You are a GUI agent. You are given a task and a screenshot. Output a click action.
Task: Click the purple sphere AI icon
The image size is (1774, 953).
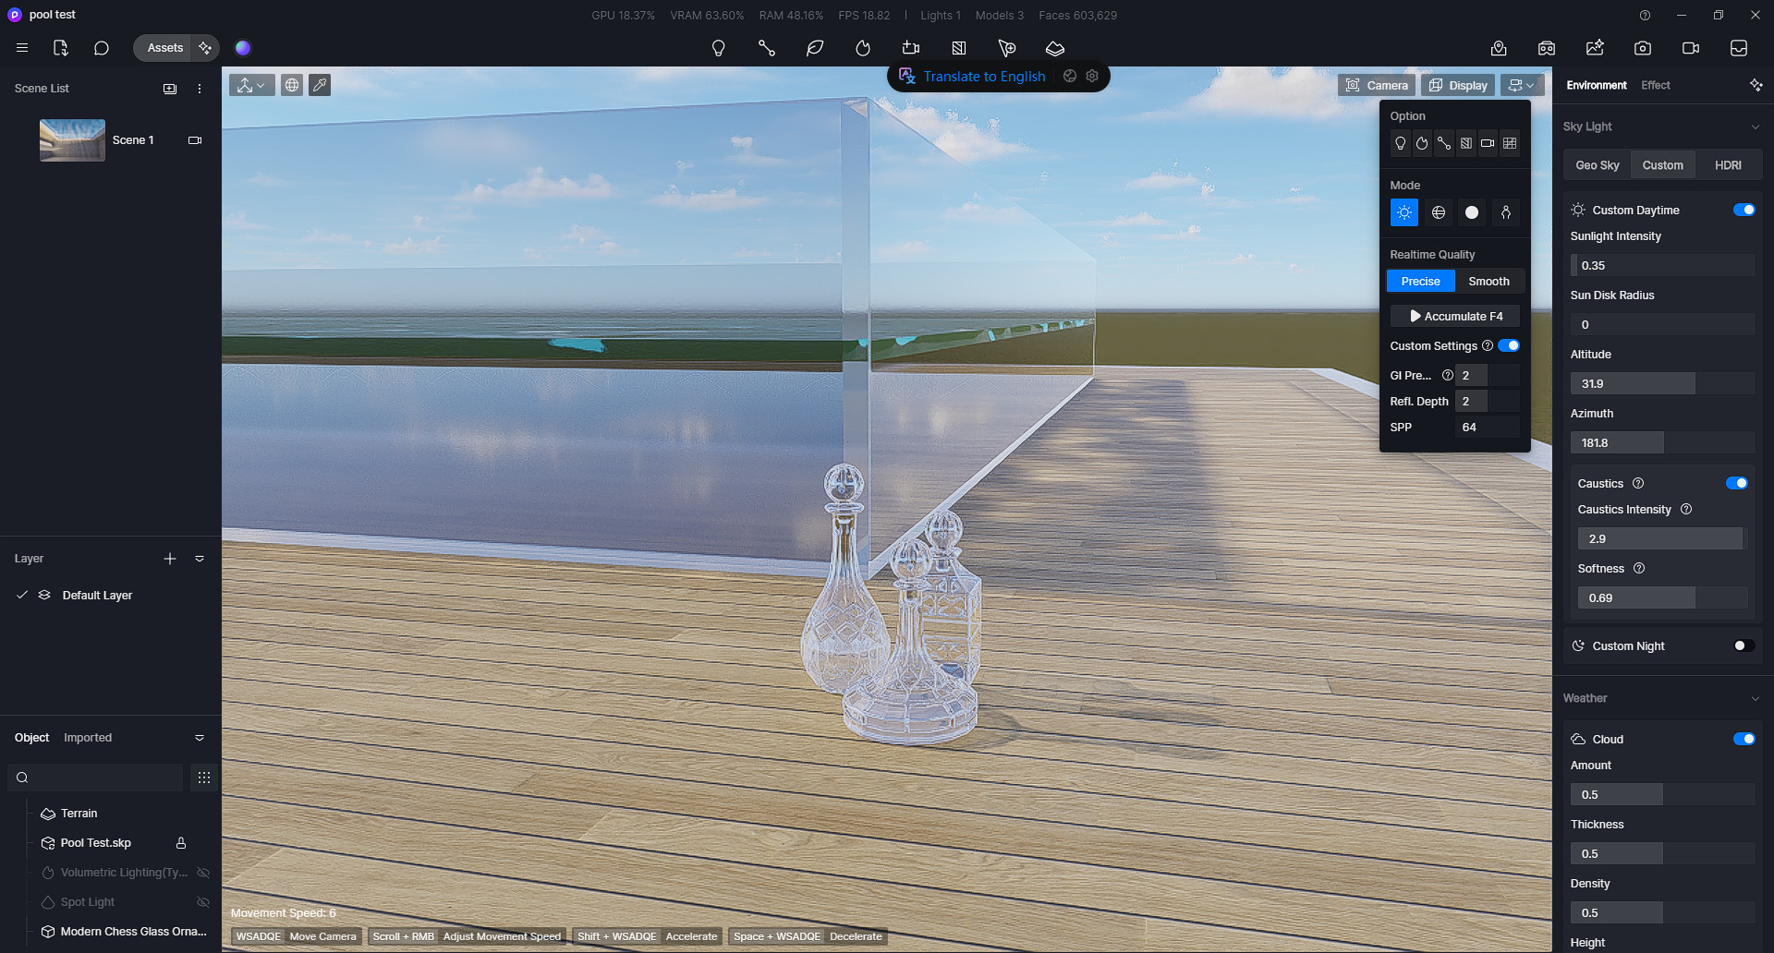pyautogui.click(x=243, y=48)
